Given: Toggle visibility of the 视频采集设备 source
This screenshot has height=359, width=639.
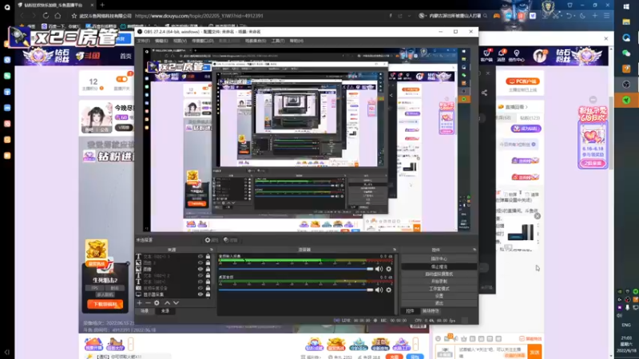Looking at the screenshot, I should tap(200, 288).
